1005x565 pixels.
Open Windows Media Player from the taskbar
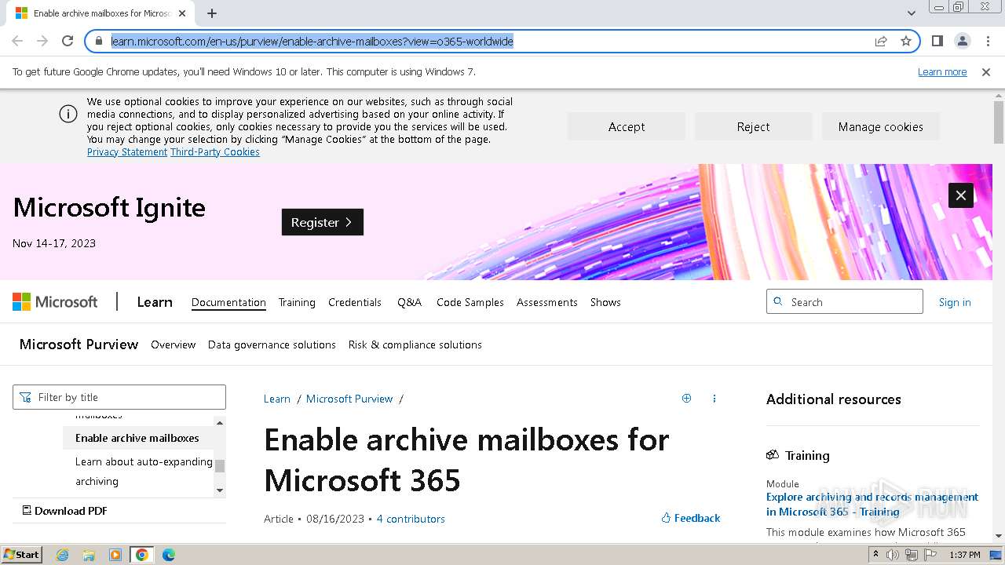pos(115,555)
